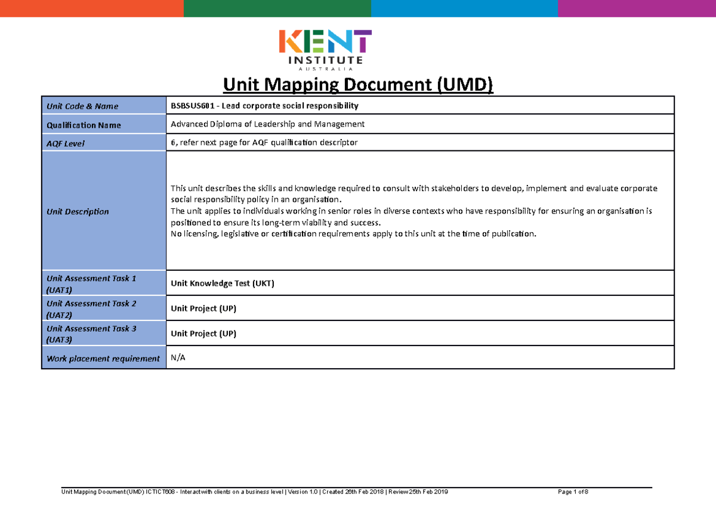Click the Kent Institute Australia logo

326,51
